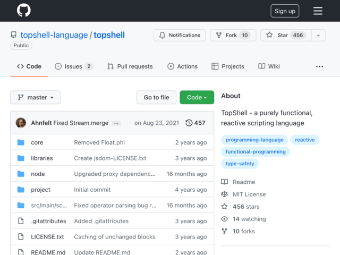This screenshot has width=340, height=255.
Task: Expand the Star button dropdown arrow
Action: (x=318, y=36)
